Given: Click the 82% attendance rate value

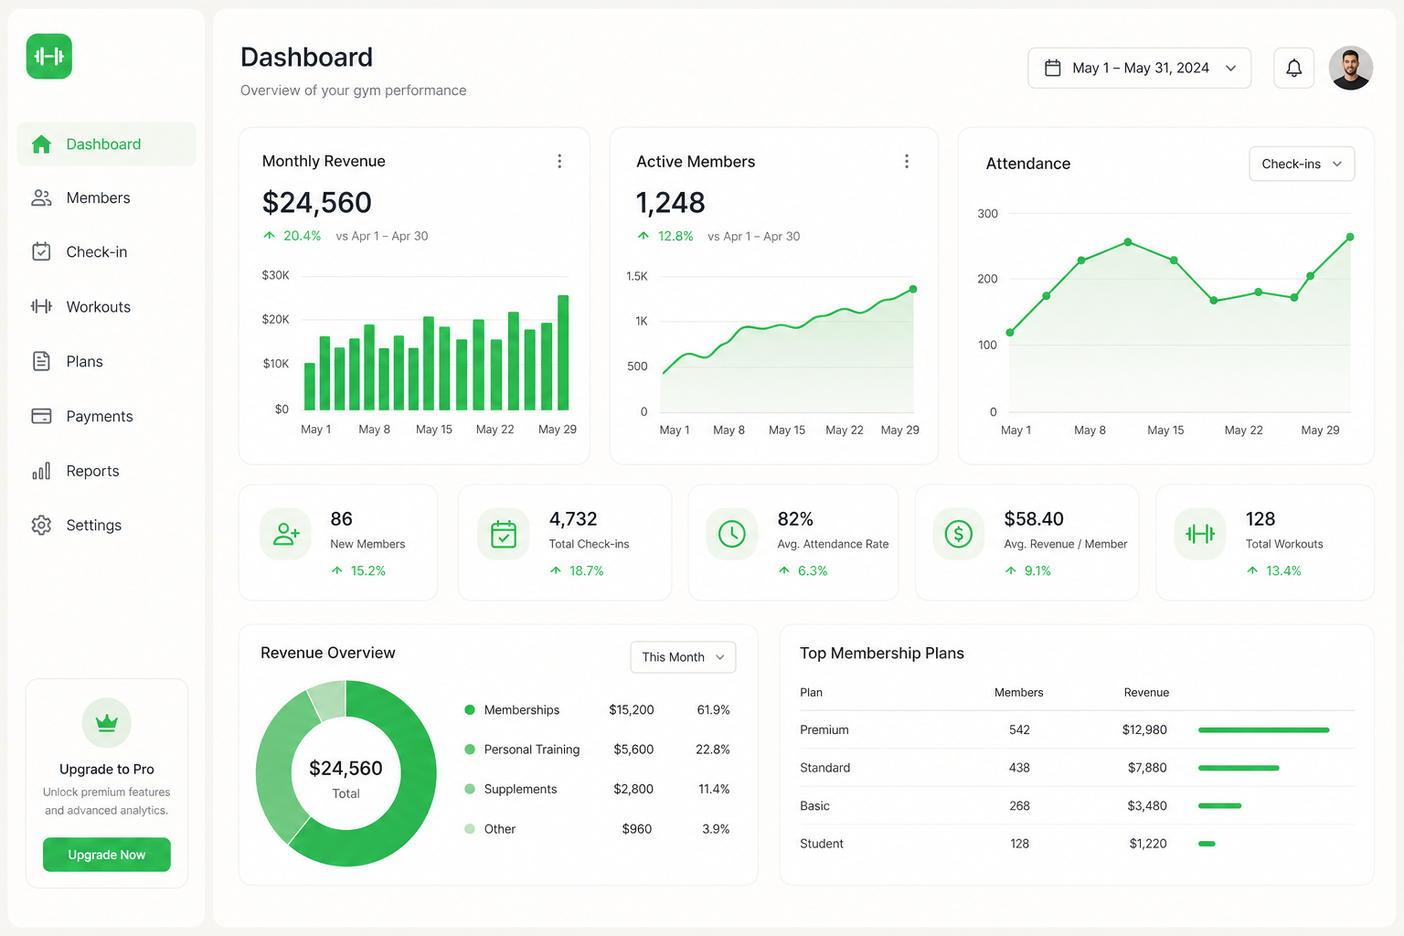Looking at the screenshot, I should tap(795, 519).
